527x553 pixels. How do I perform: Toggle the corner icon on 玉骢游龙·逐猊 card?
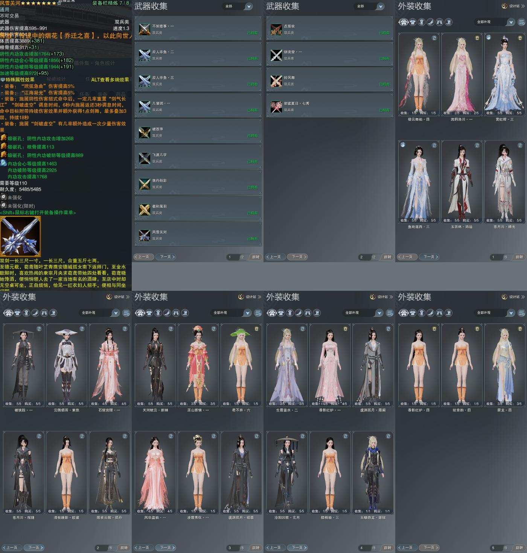[x=388, y=436]
